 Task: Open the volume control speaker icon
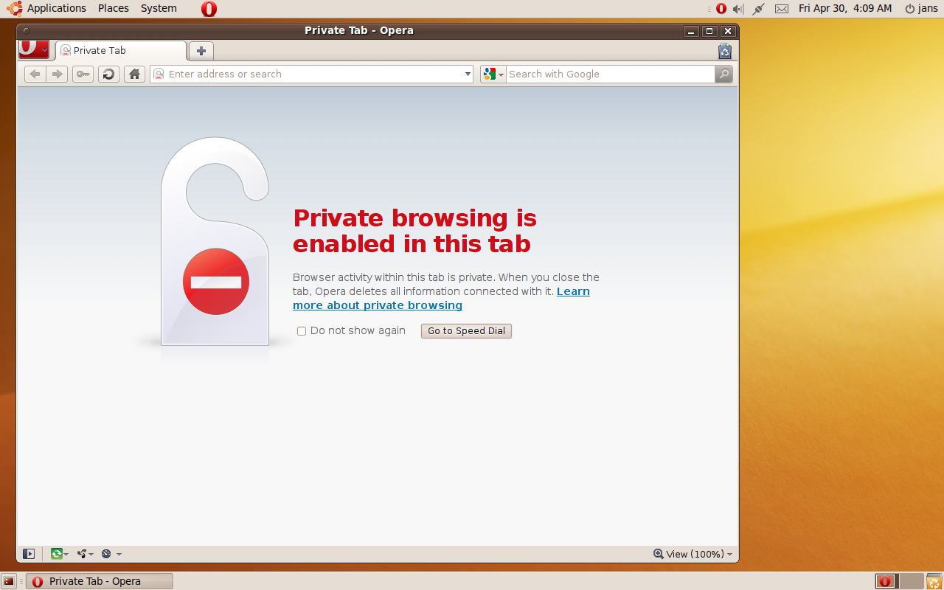click(x=738, y=9)
